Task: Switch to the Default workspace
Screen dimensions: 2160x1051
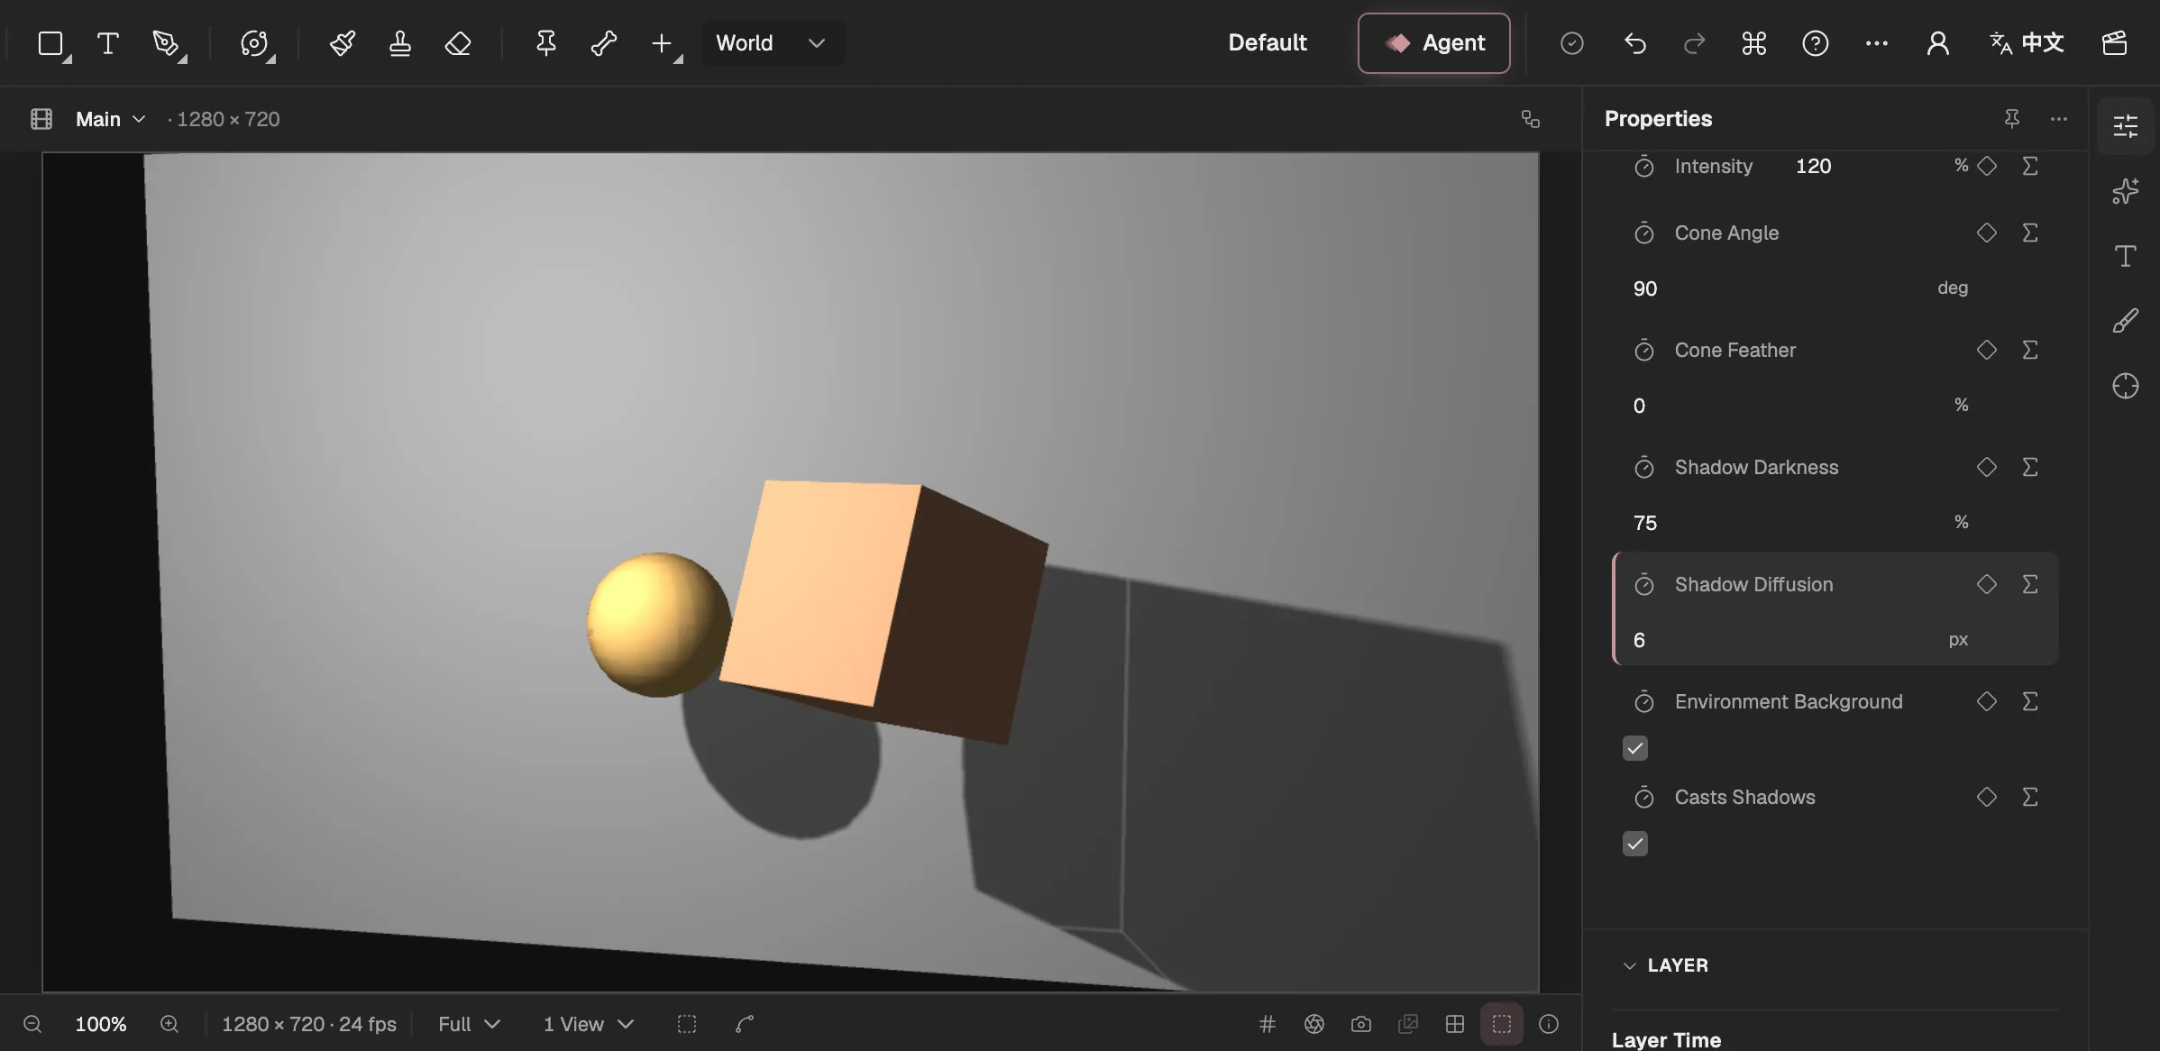Action: 1268,43
